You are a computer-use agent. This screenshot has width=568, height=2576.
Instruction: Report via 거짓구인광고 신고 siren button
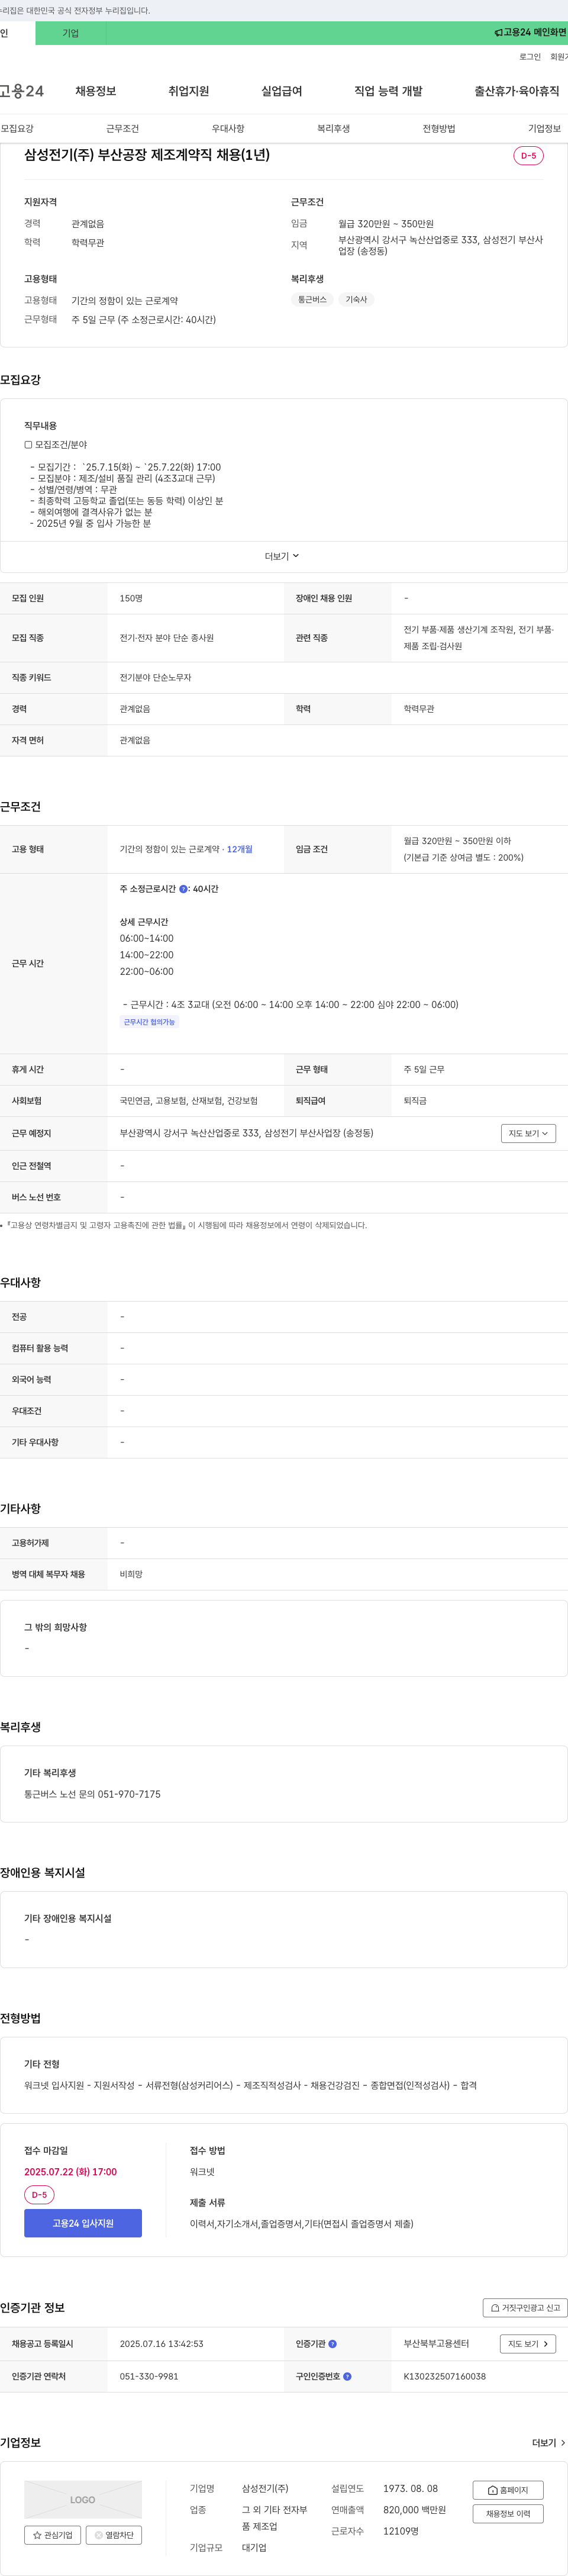(x=525, y=2308)
